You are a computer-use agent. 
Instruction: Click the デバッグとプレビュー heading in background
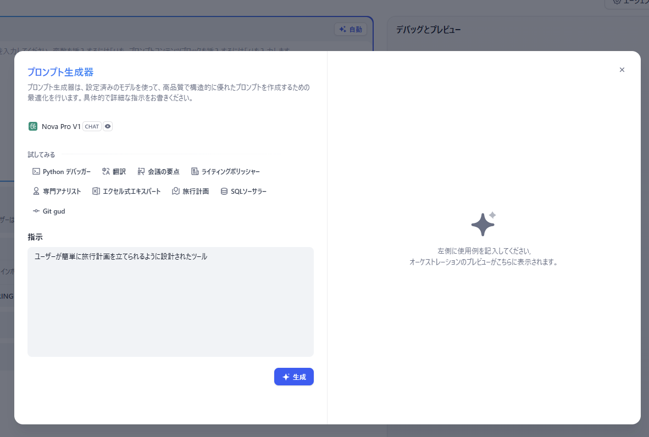(x=429, y=30)
